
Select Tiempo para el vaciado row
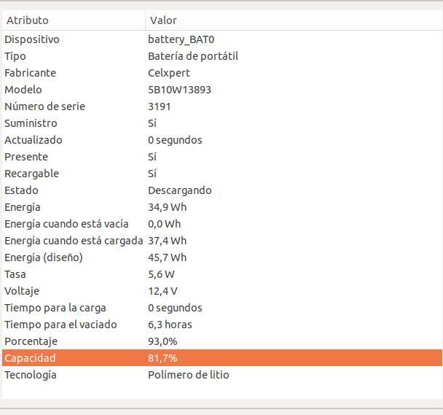coord(222,325)
